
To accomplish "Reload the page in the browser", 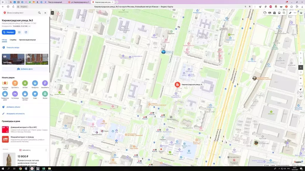I will (13, 7).
